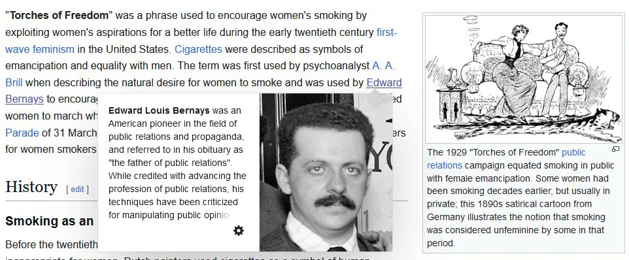Open the page preview settings gear
The image size is (629, 260).
[238, 231]
